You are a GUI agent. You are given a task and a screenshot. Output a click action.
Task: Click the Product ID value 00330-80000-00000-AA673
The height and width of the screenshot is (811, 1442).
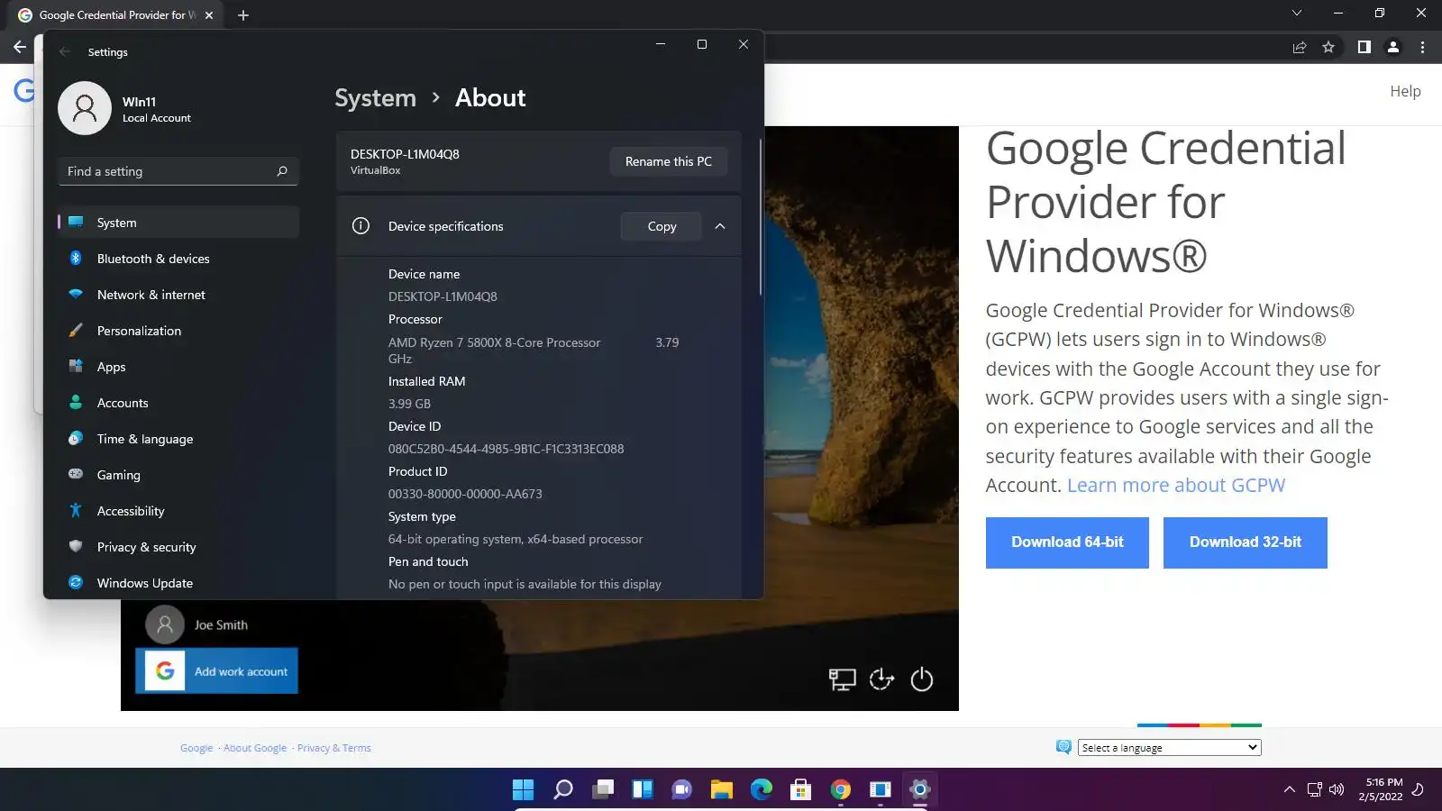coord(465,494)
